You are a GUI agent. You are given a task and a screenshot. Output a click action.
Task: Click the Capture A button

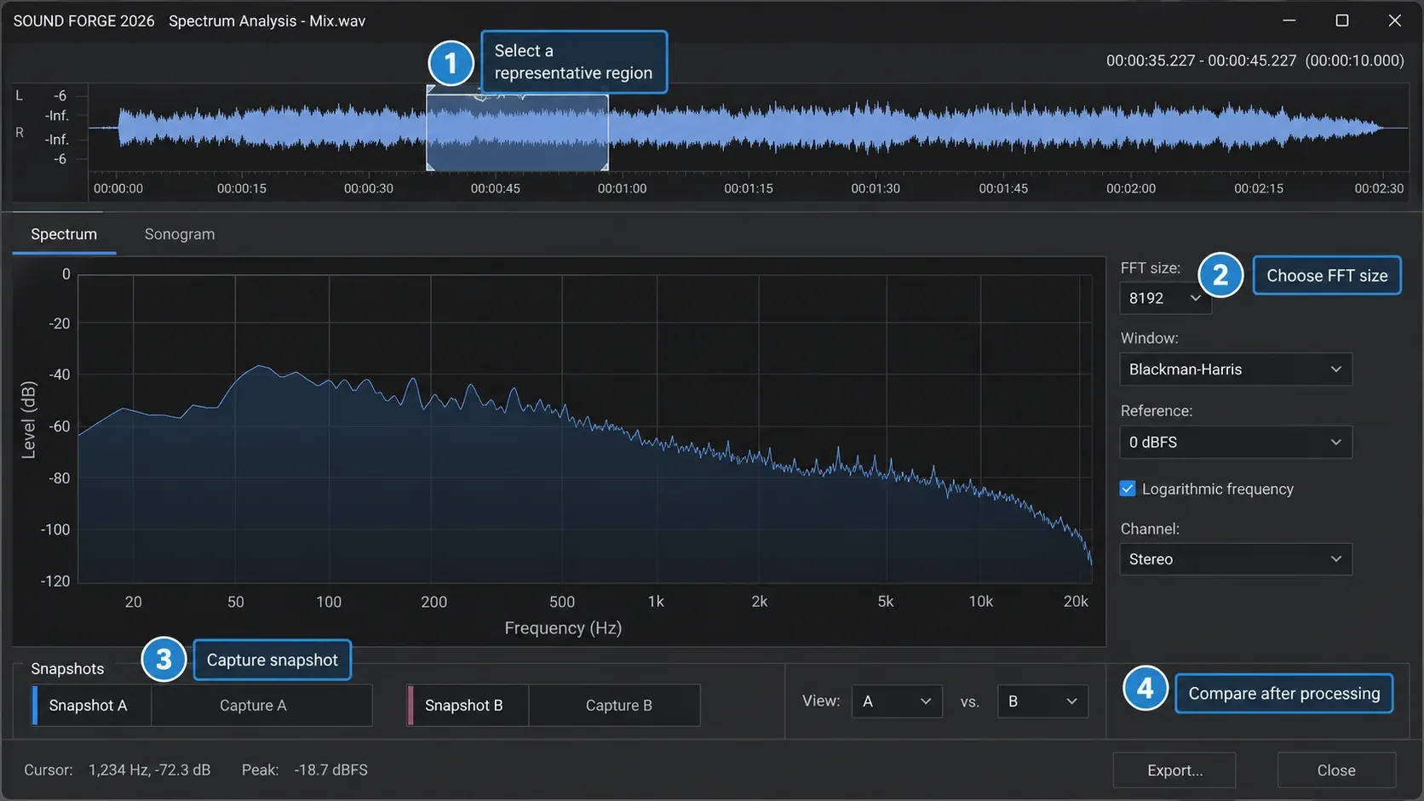(x=261, y=706)
